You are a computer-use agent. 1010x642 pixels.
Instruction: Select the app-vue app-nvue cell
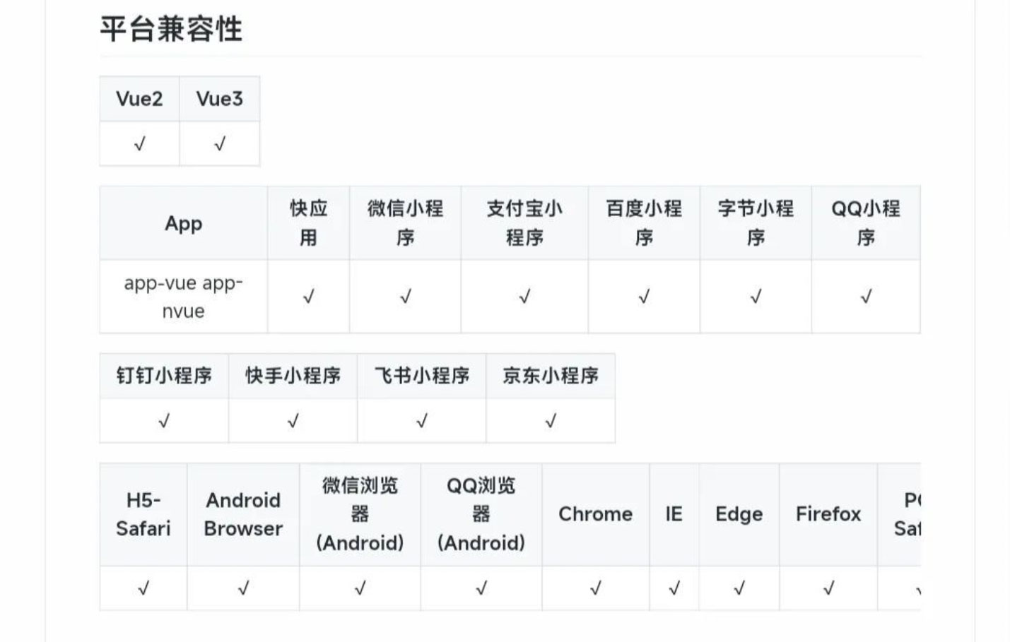click(184, 297)
